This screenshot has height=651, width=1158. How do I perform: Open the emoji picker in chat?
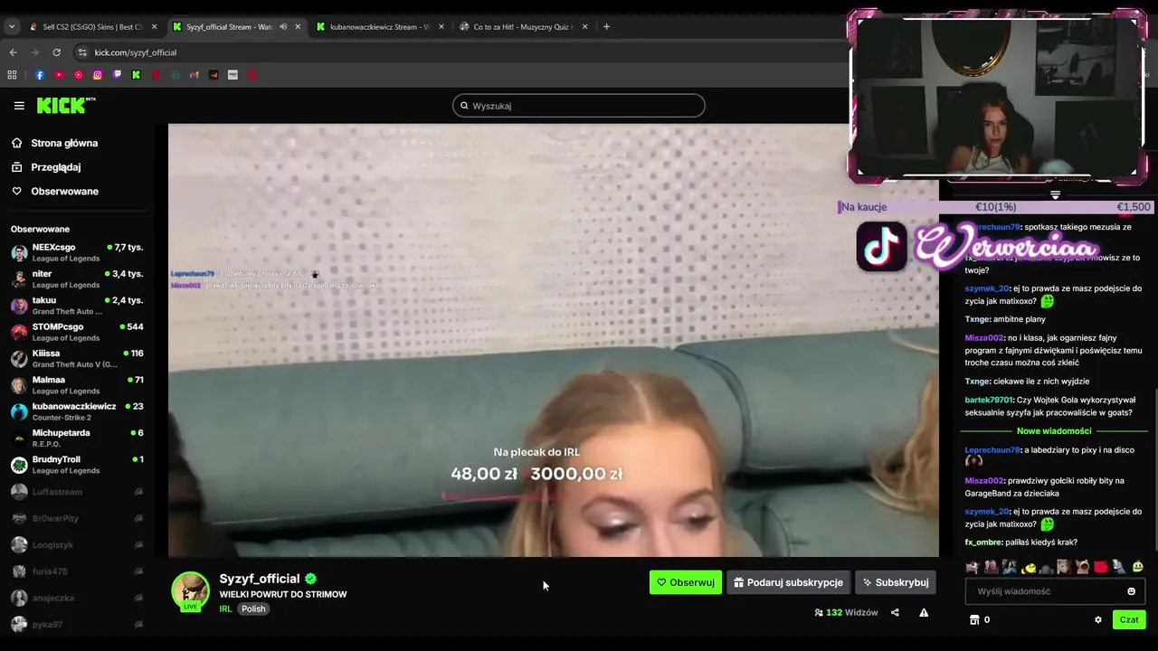click(x=1131, y=591)
